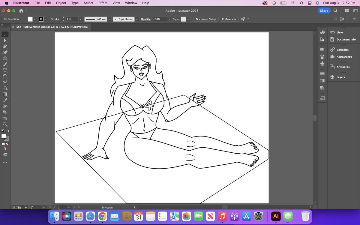This screenshot has width=360, height=225.
Task: Open the search magnifier next to Share
Action: point(335,10)
